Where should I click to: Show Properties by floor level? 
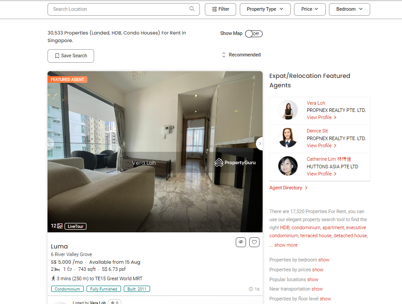point(325,299)
